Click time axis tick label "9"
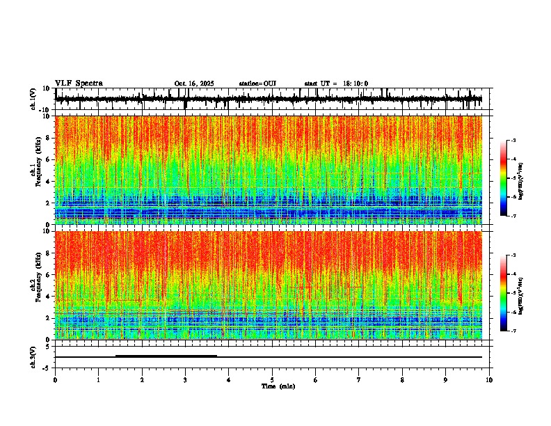Image resolution: width=551 pixels, height=426 pixels. tap(445, 380)
